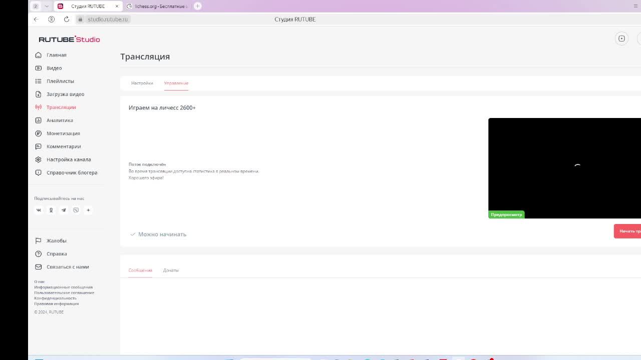Viewport: 641px width, 360px height.
Task: Open the Odnoklassniki social icon
Action: tap(51, 210)
